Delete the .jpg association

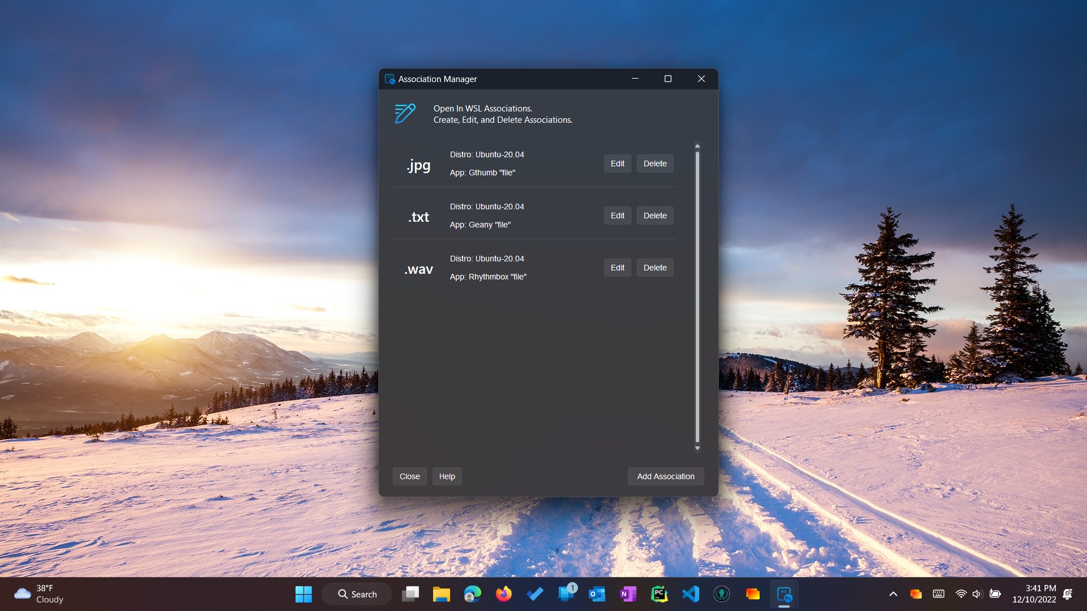click(x=655, y=163)
